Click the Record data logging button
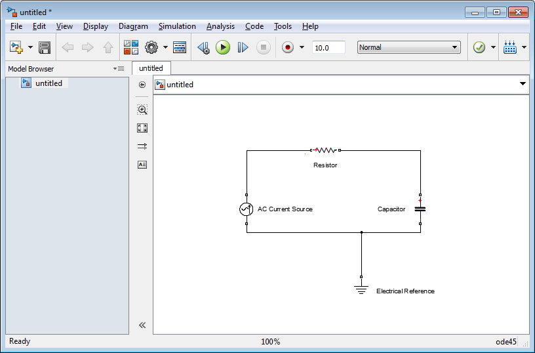The width and height of the screenshot is (535, 353). pos(288,47)
